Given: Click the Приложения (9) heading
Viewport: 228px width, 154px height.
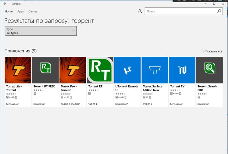Looking at the screenshot, I should (21, 51).
